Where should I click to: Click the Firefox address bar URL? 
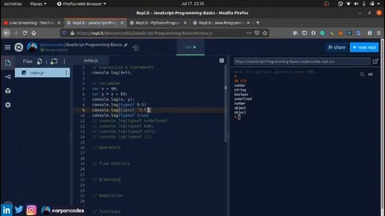coord(144,33)
